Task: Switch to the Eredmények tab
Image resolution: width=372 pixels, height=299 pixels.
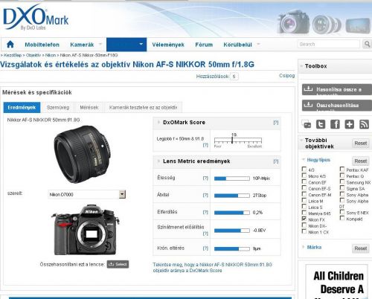Action: [22, 107]
